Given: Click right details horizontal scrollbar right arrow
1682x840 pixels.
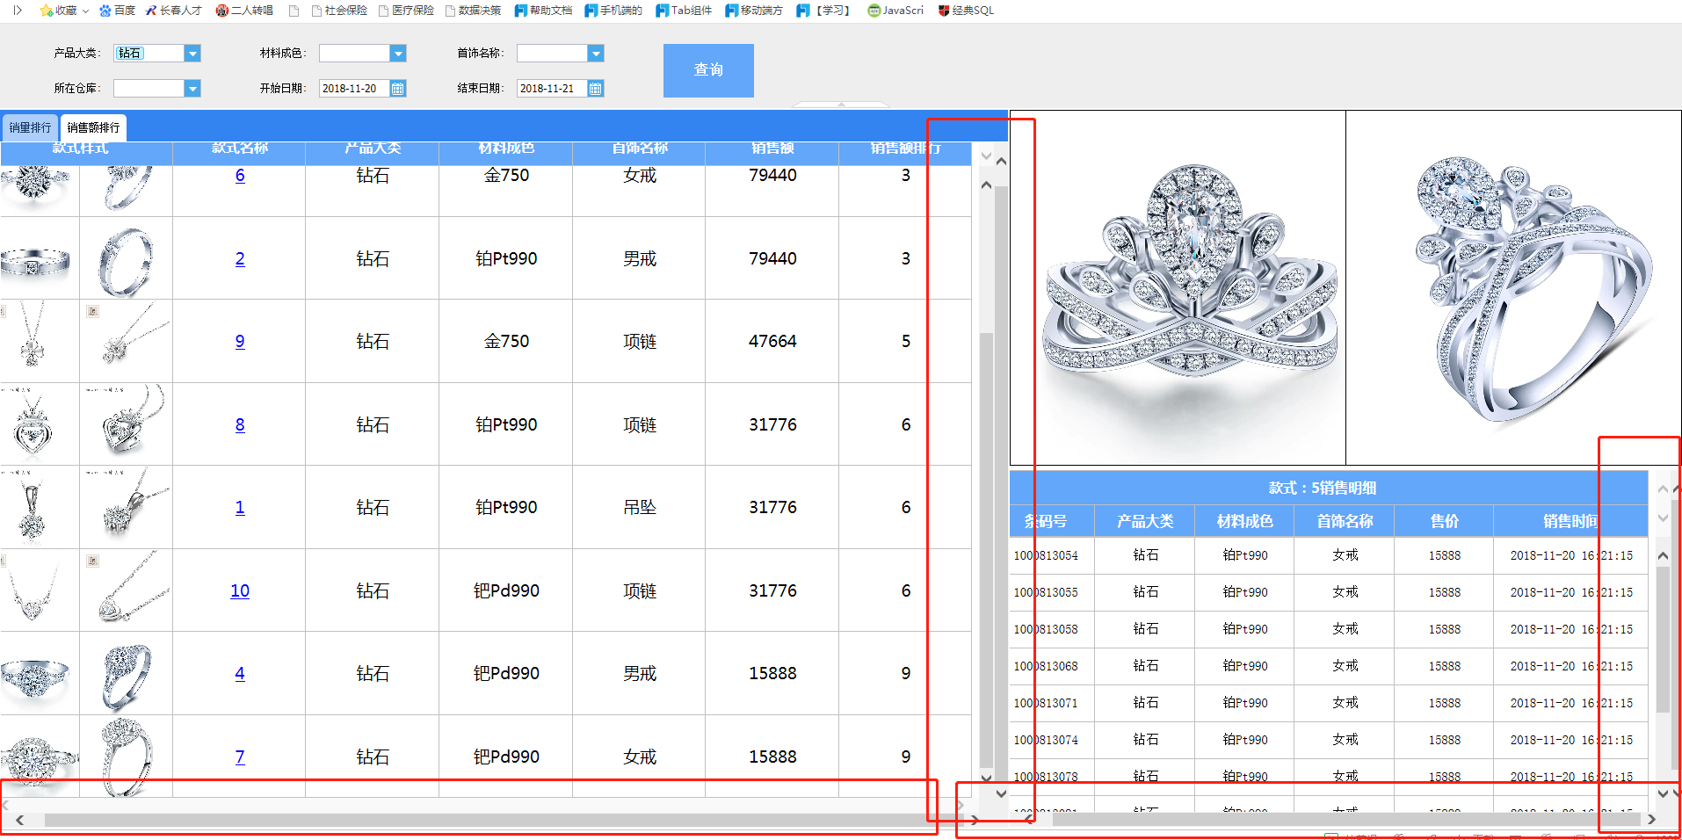Looking at the screenshot, I should pos(1651,819).
